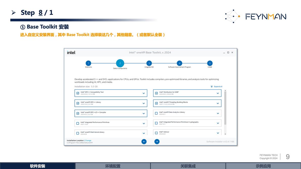Expand Performance Primitives Cryptography chevron

[218, 123]
